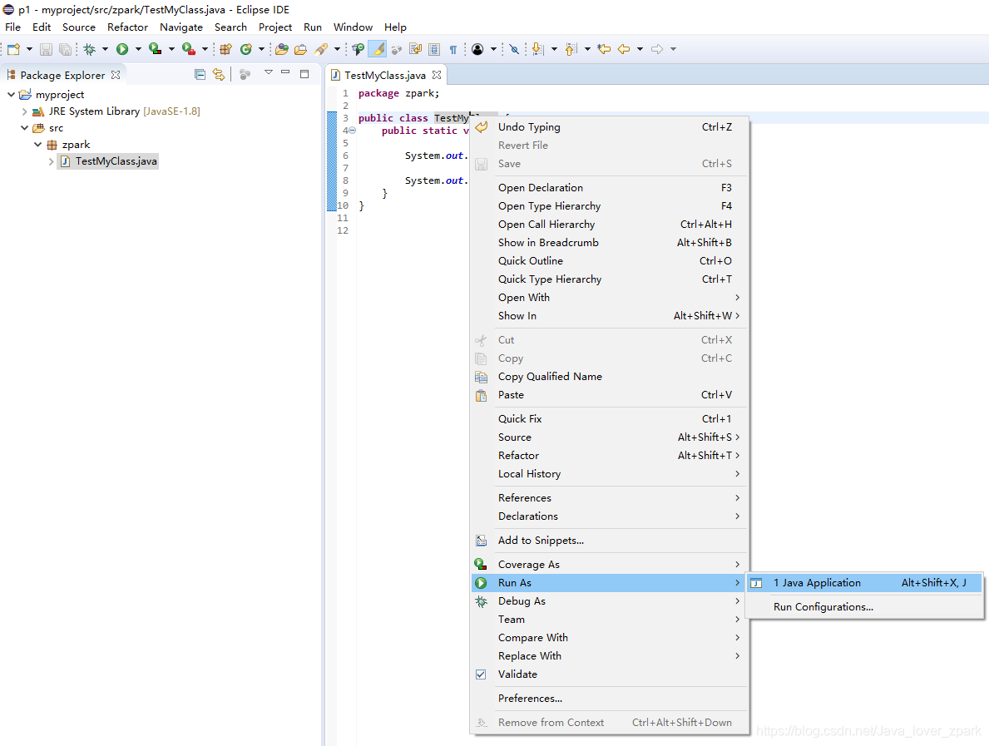Expand the Source submenu entry

(x=610, y=437)
